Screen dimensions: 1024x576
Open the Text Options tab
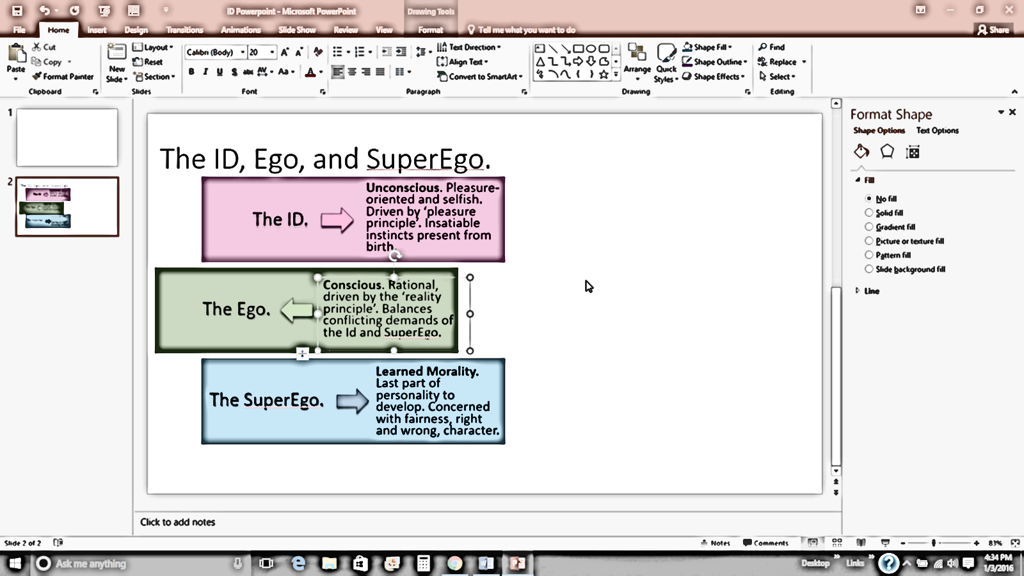tap(937, 131)
